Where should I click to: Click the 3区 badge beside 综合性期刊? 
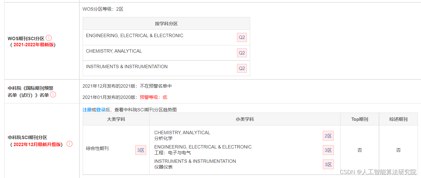coord(141,150)
